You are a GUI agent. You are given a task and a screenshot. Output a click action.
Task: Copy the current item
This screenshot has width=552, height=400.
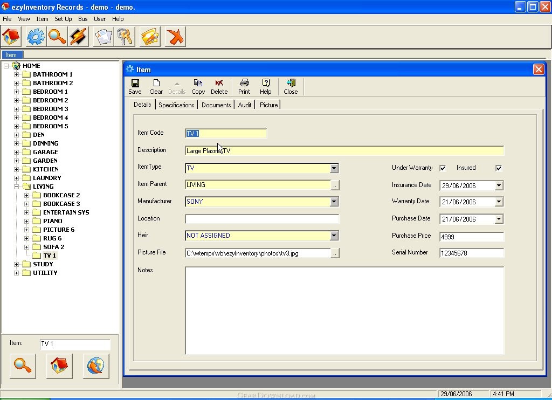coord(198,86)
